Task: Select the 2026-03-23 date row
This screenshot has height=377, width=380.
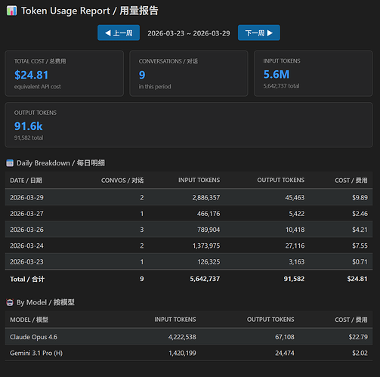Action: point(189,262)
